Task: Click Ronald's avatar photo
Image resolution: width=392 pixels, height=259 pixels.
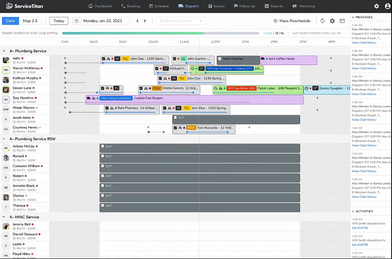Action: [6, 158]
